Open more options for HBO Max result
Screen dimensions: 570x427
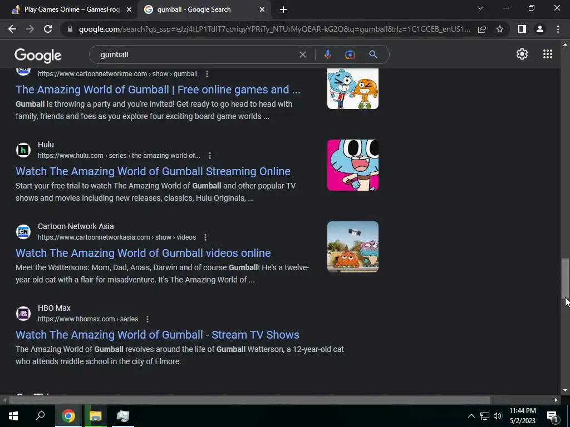[147, 319]
